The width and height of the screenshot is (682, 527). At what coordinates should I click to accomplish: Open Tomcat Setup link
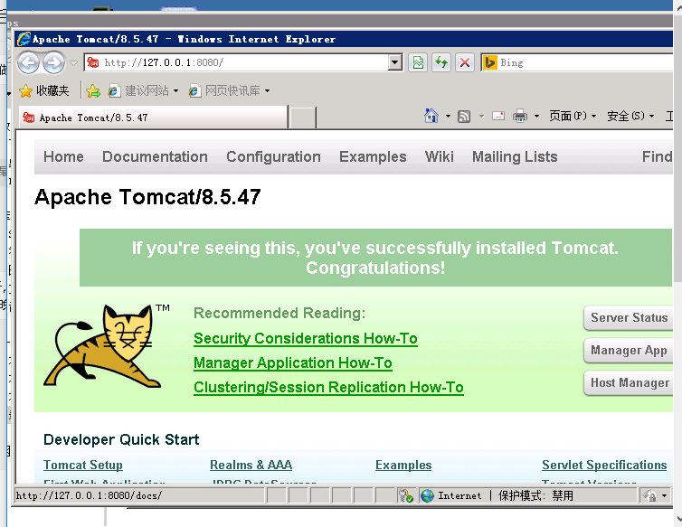coord(83,465)
